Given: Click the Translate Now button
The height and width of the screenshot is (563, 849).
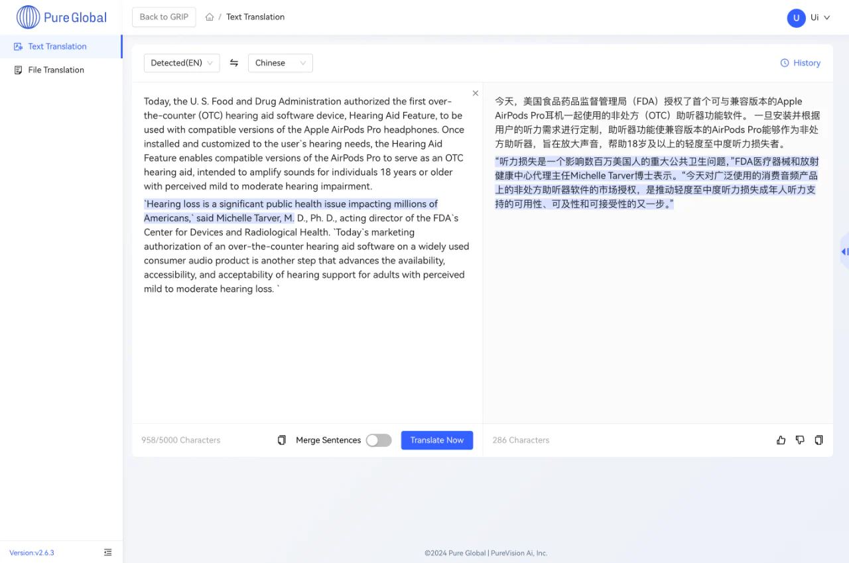Looking at the screenshot, I should click(x=437, y=440).
